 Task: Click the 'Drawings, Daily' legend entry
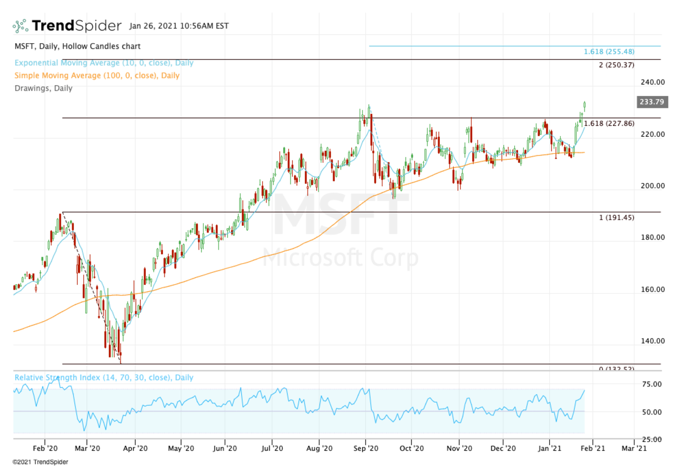click(43, 88)
